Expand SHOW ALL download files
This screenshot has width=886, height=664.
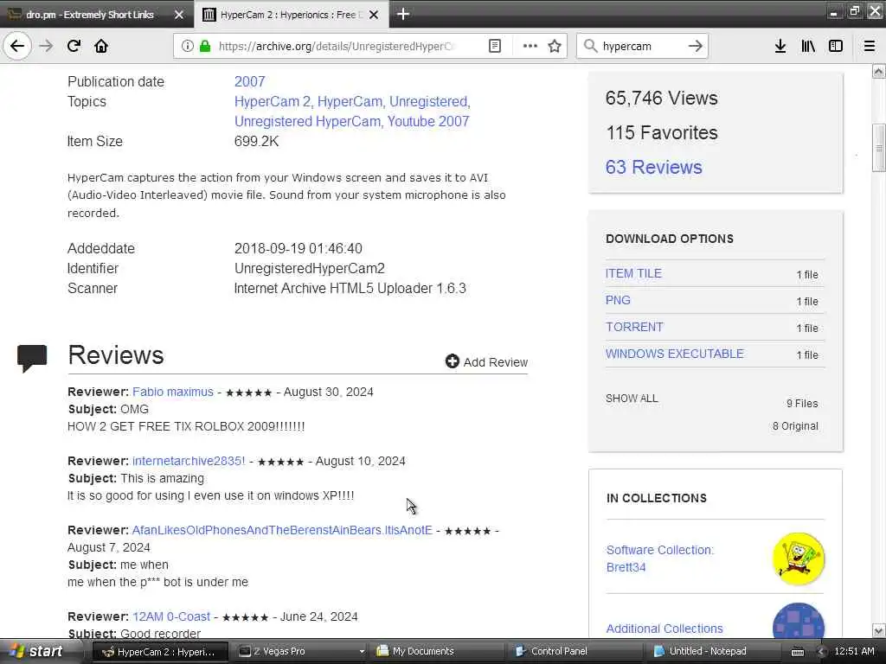pyautogui.click(x=632, y=399)
